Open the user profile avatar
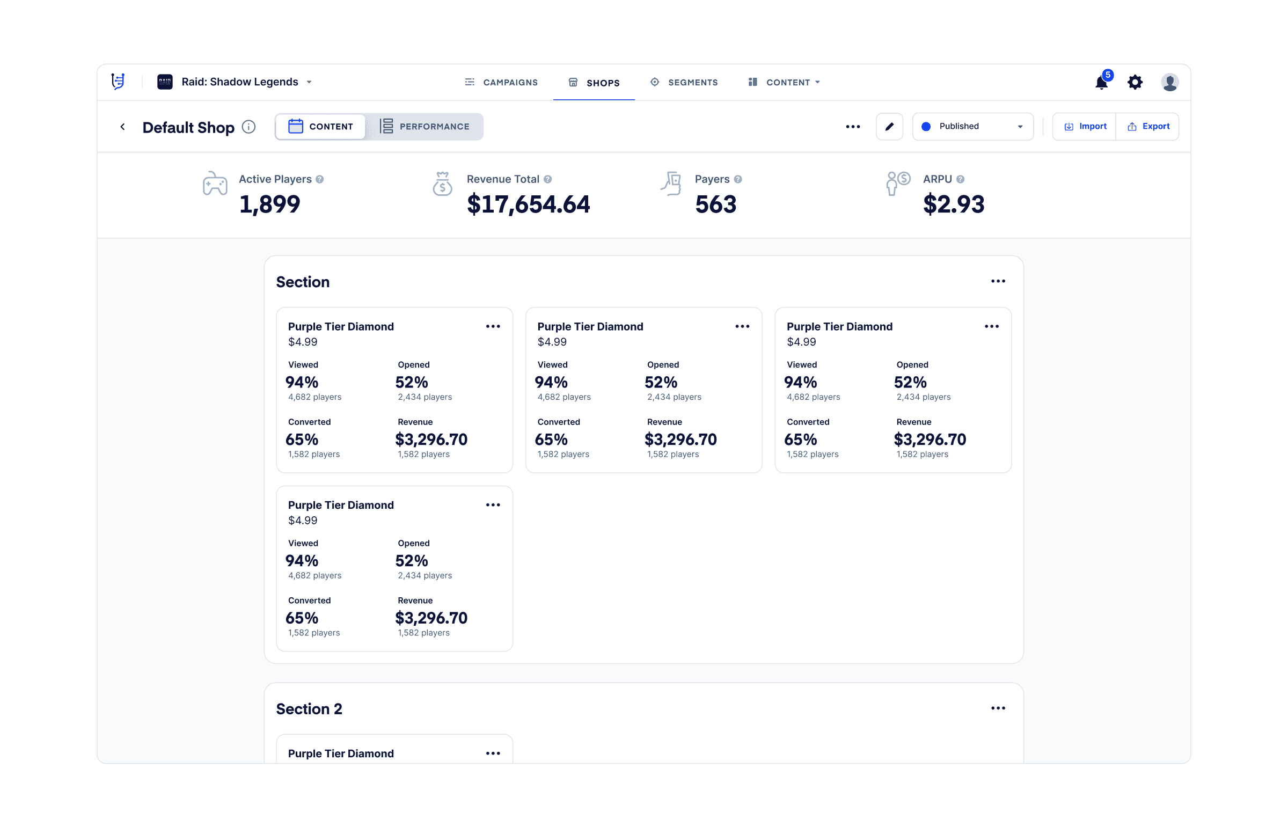The width and height of the screenshot is (1288, 827). pos(1169,82)
